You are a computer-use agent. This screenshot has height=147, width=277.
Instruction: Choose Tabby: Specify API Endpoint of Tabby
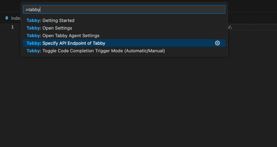tap(124, 43)
